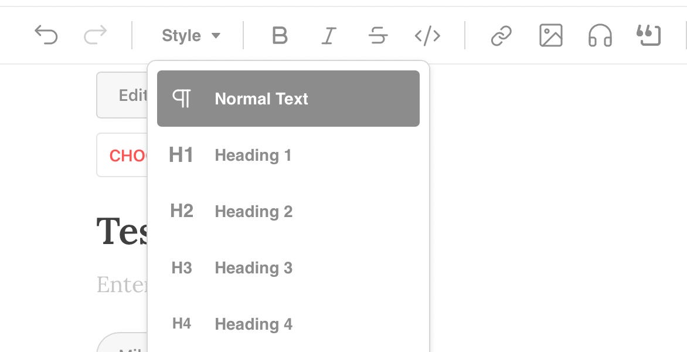Apply strikethrough formatting
This screenshot has height=352, width=687.
pos(379,35)
